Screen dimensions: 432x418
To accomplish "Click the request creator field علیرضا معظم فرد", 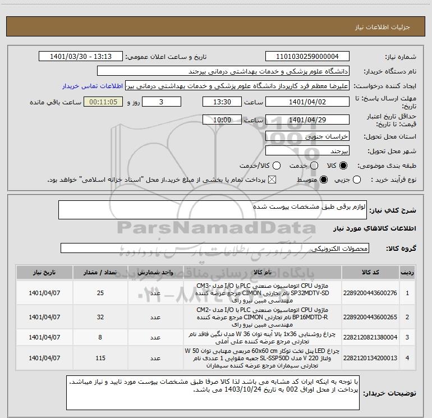I will click(x=237, y=86).
